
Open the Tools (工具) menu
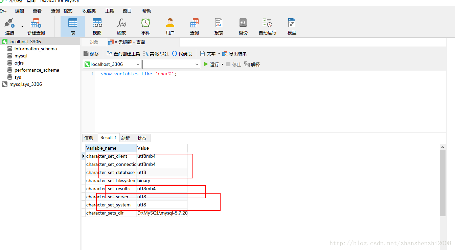point(110,11)
